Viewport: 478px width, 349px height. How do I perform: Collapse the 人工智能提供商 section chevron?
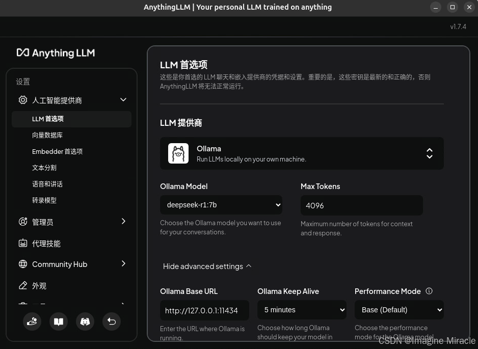point(123,100)
